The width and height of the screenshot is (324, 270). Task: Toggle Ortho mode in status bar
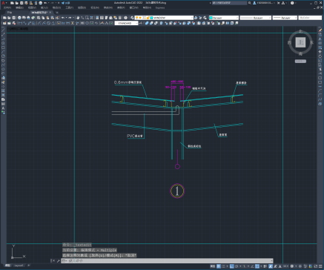(232, 266)
